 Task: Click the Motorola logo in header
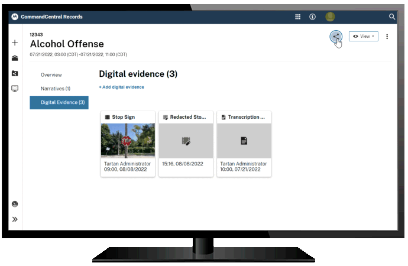14,17
